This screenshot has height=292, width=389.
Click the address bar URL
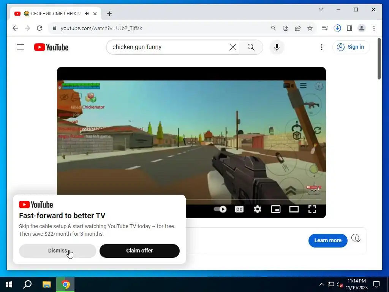(101, 28)
